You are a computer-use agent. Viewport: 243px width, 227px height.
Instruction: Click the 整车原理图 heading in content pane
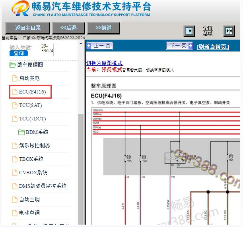(103, 86)
